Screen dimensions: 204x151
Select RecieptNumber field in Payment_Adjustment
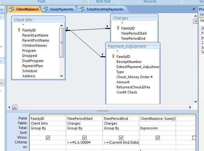point(129,62)
